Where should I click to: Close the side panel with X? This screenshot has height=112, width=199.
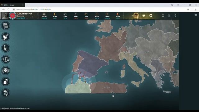196,15
